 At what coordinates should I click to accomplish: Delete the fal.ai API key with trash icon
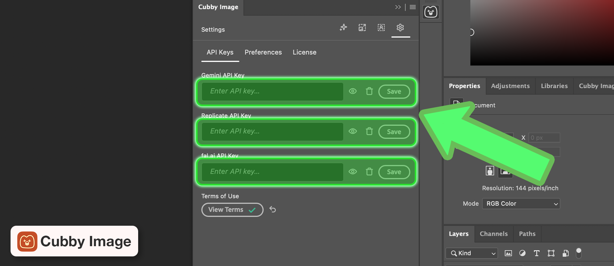(369, 172)
